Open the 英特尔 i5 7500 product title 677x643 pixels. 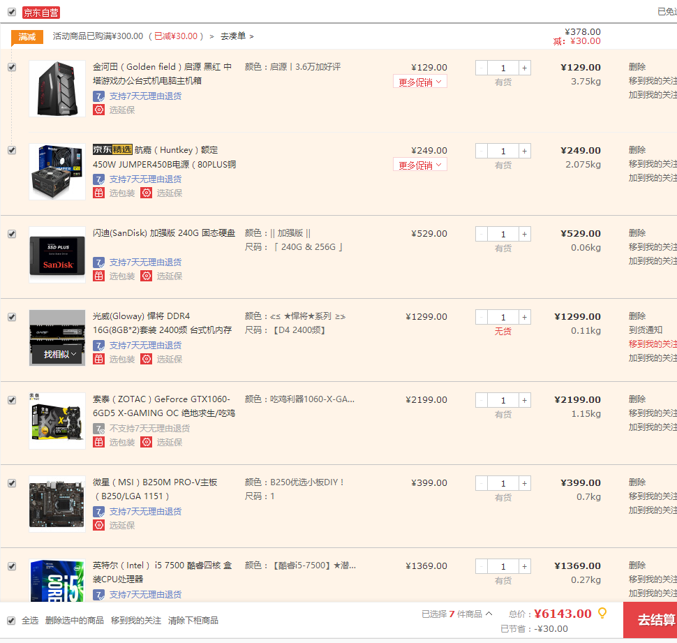(x=163, y=572)
